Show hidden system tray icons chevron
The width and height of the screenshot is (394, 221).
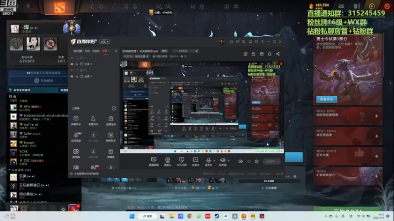[326, 216]
